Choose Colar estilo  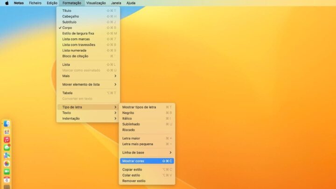(147, 175)
